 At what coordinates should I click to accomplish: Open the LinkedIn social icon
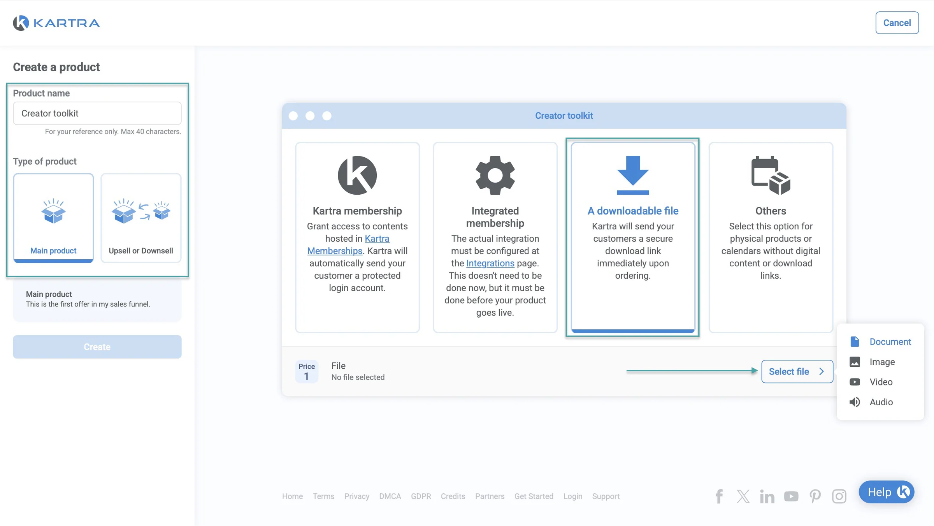coord(767,496)
